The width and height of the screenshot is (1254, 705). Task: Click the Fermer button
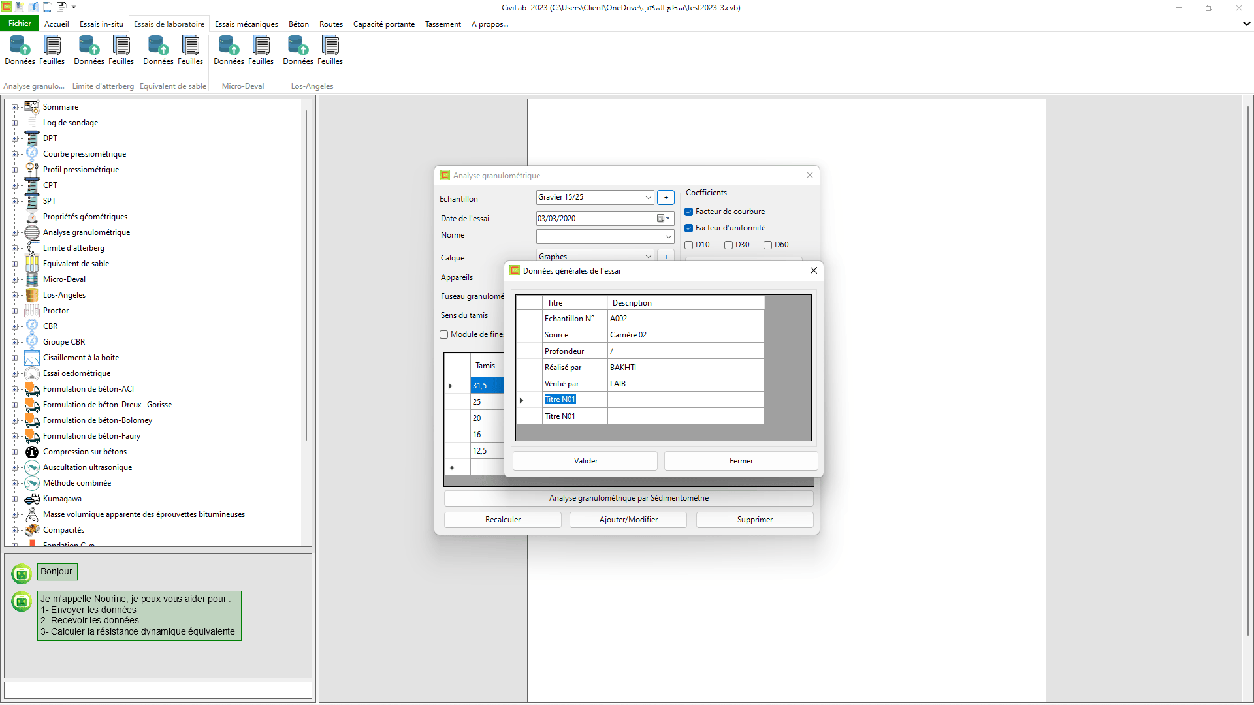coord(741,461)
